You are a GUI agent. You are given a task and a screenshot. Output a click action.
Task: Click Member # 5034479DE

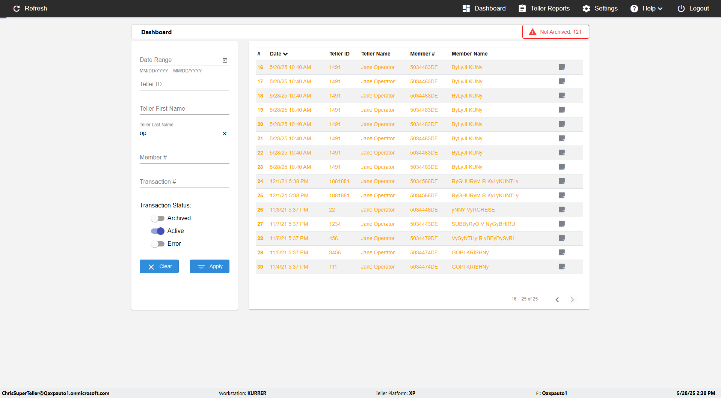pos(424,238)
